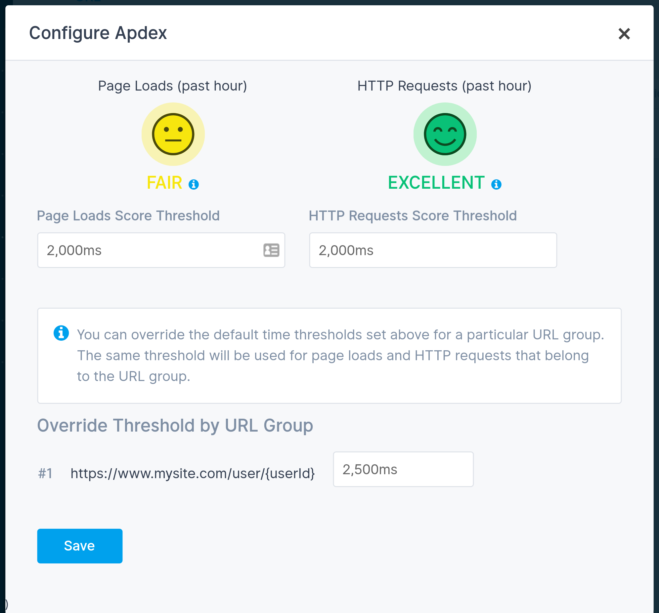Focus the 2,500ms URL group override field
Viewport: 659px width, 613px height.
tap(403, 469)
